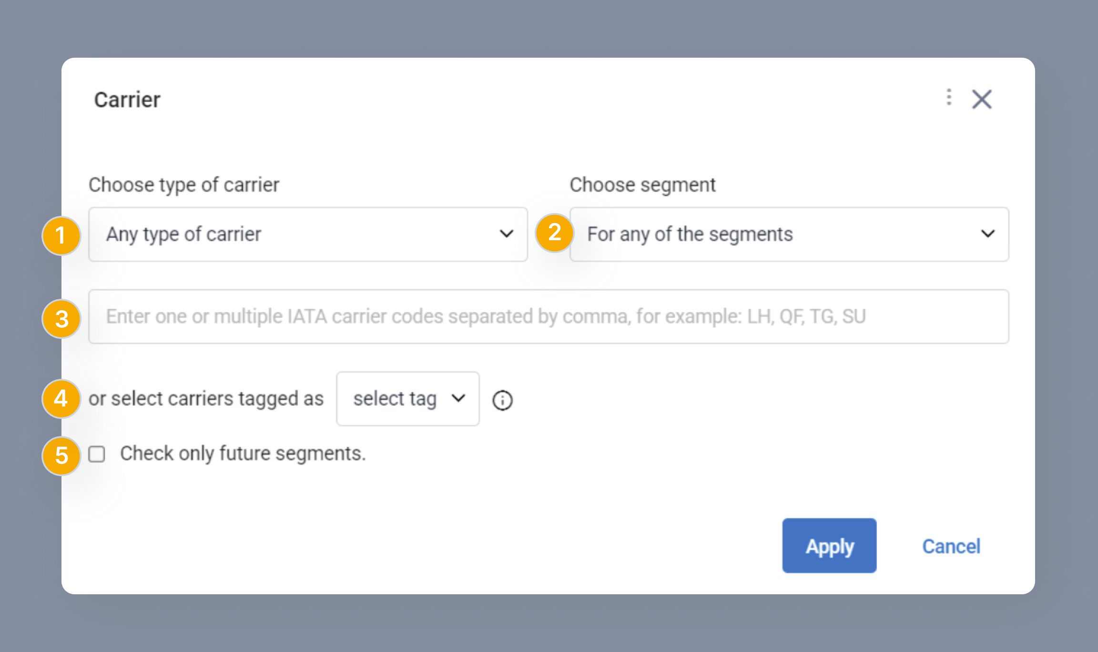This screenshot has width=1098, height=652.
Task: Click the Choose type of carrier label
Action: coord(184,185)
